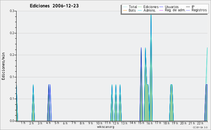Viewport: 211px width, 130px height.
Task: Click the 21 h x-axis label
Action: coord(192,123)
